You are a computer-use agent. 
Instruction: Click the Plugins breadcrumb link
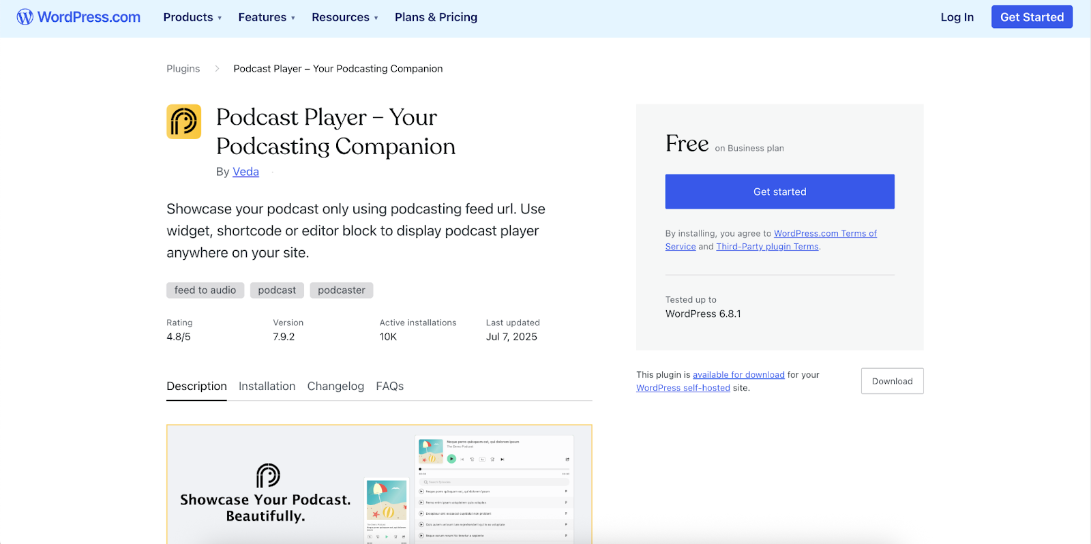coord(183,69)
